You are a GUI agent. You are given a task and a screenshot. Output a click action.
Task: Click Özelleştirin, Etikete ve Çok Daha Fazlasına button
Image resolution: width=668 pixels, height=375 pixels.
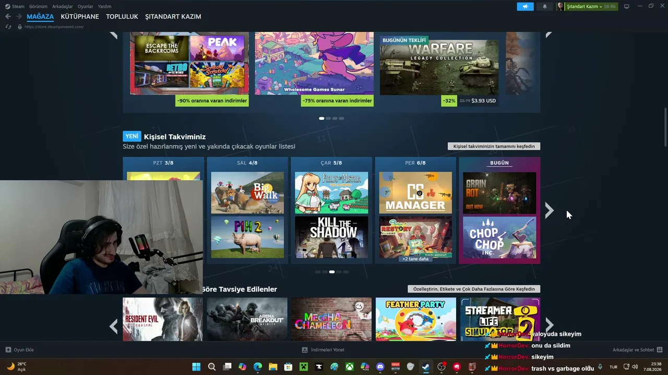(x=474, y=289)
